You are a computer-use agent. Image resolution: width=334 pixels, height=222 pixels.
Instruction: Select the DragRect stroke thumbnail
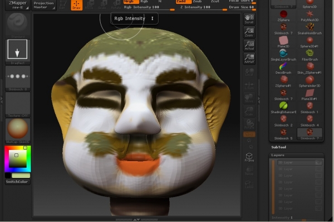(x=17, y=52)
